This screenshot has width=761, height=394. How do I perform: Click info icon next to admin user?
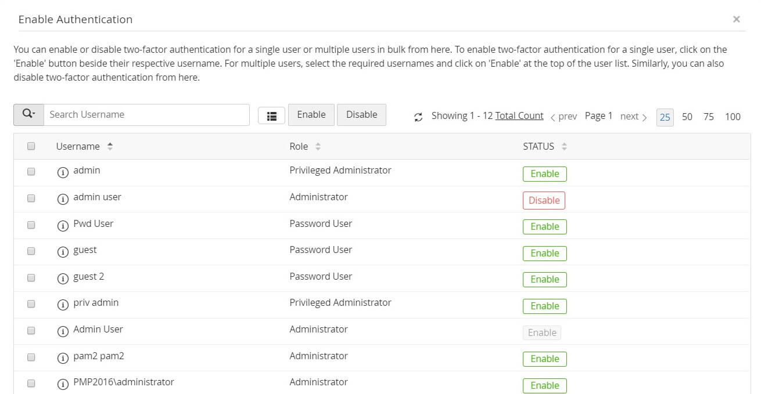(x=63, y=198)
